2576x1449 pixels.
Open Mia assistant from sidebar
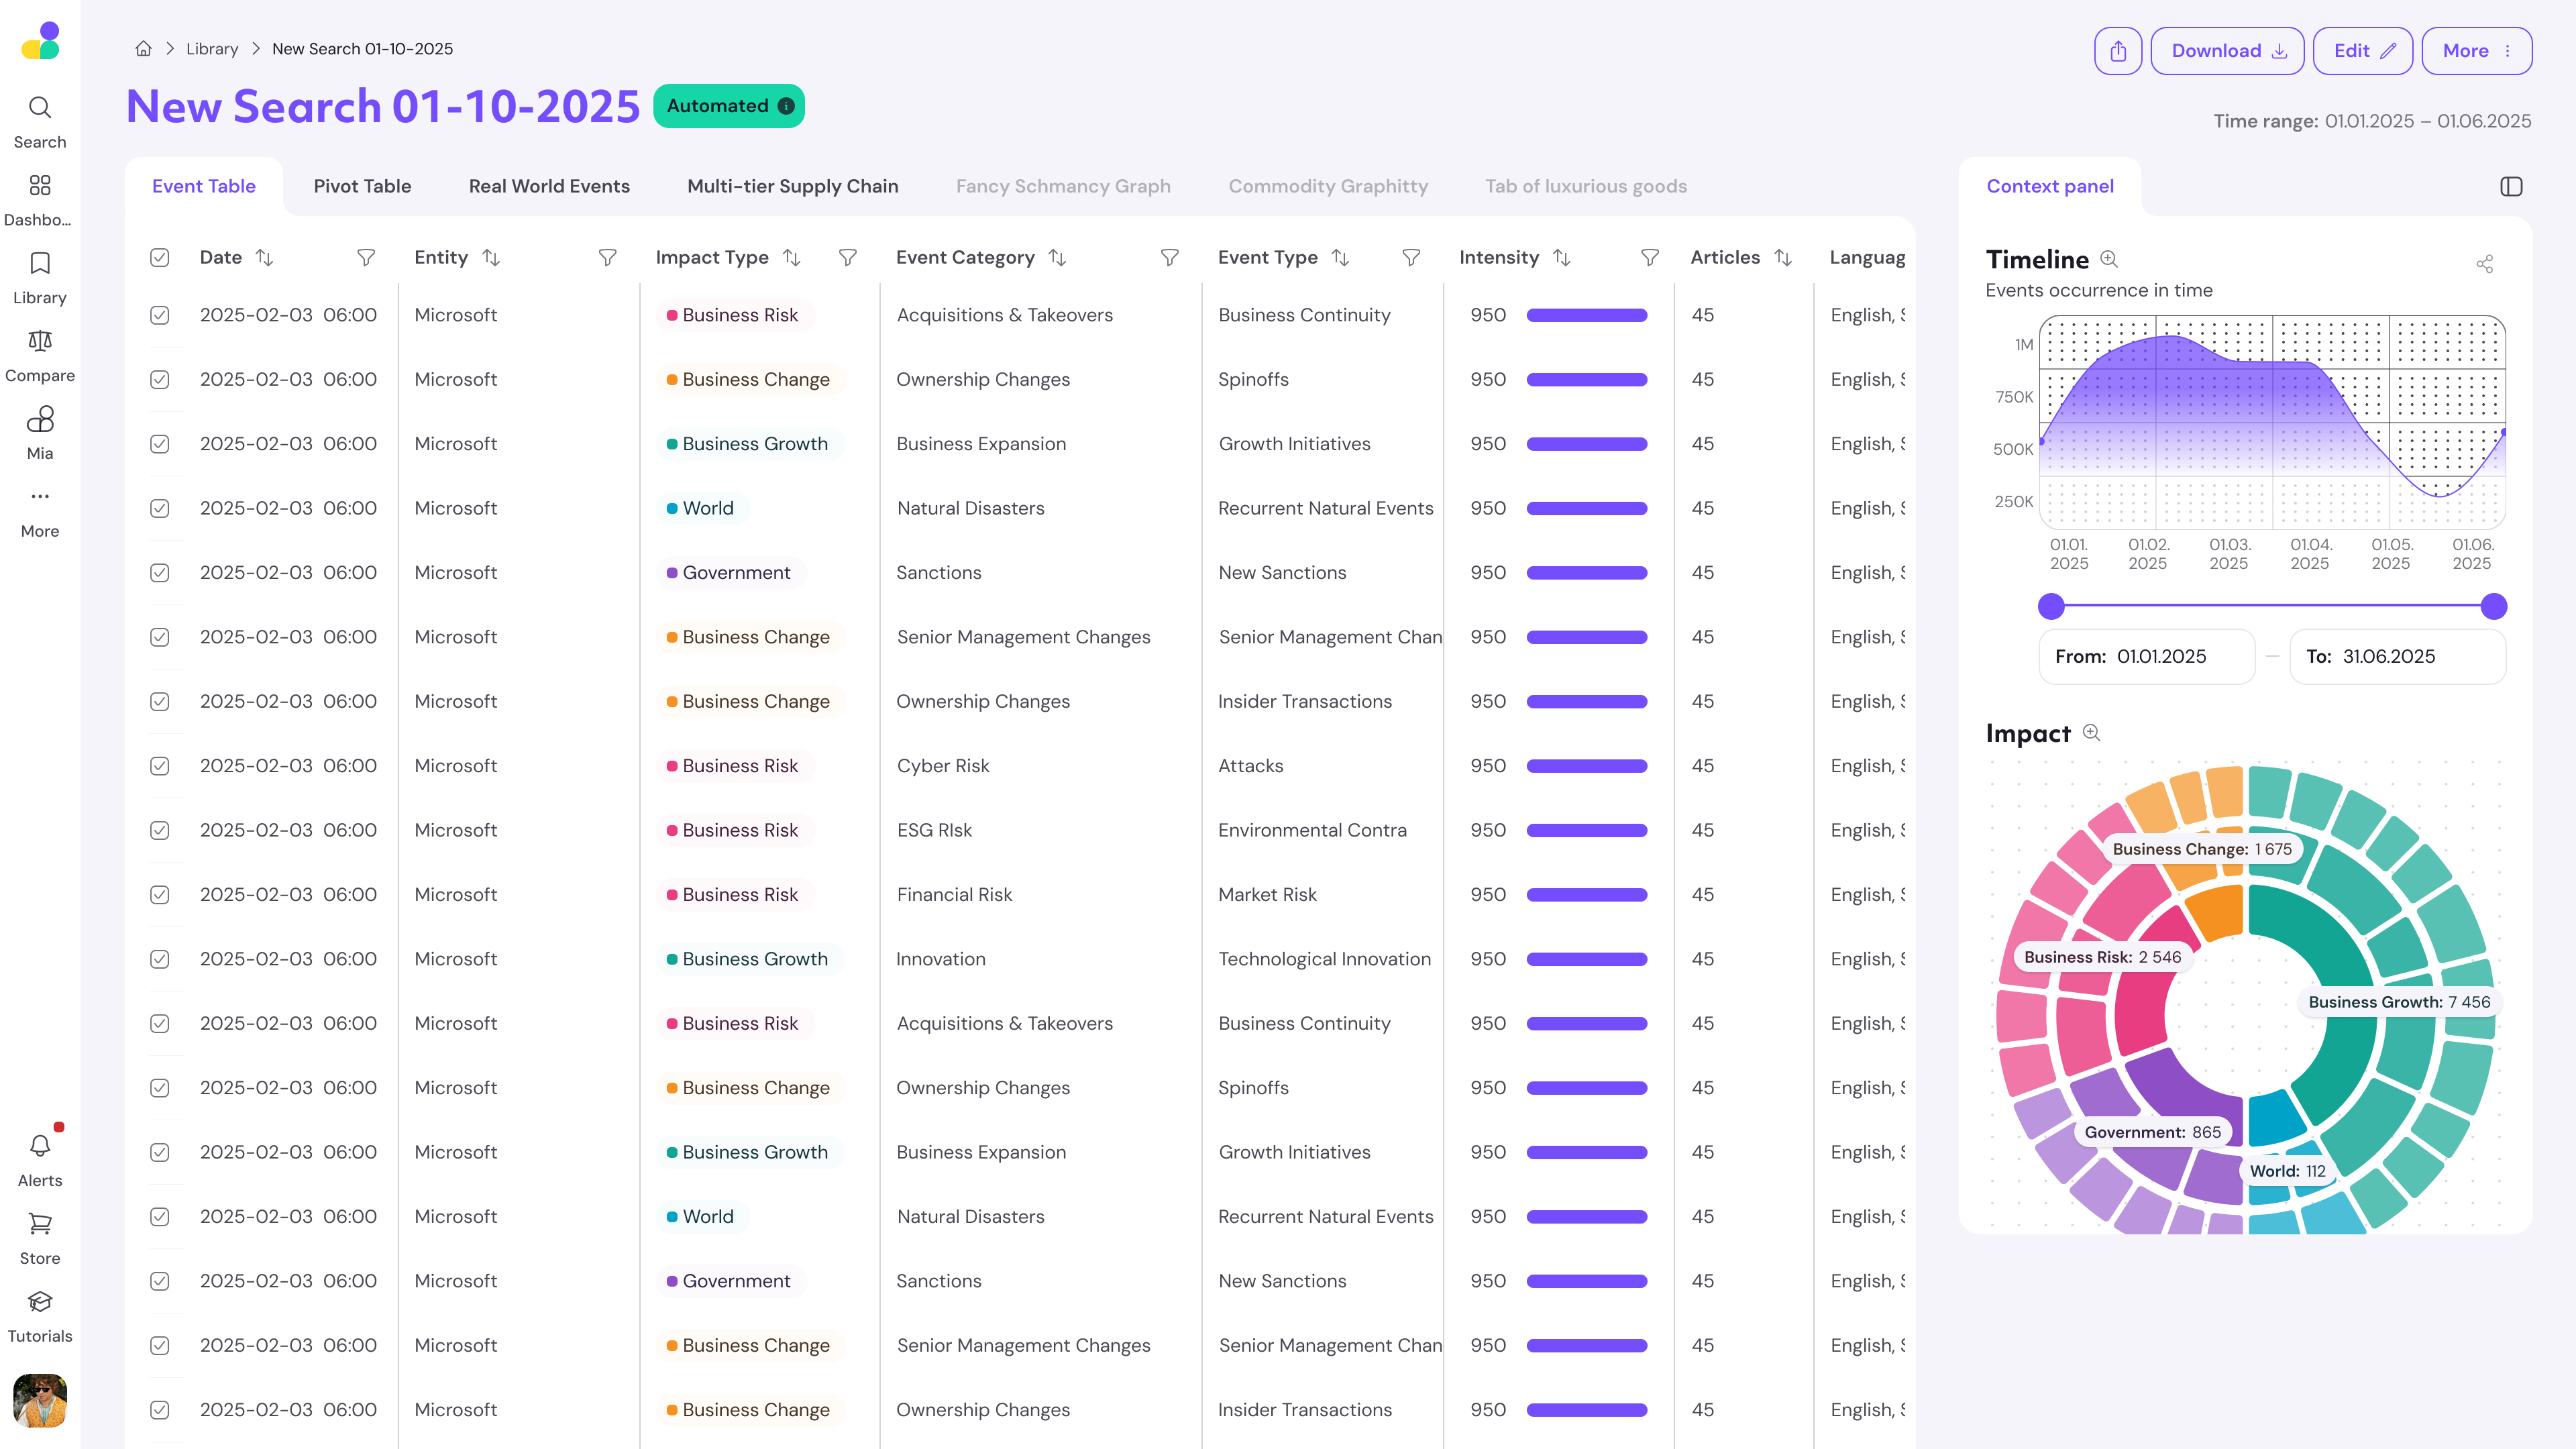40,420
